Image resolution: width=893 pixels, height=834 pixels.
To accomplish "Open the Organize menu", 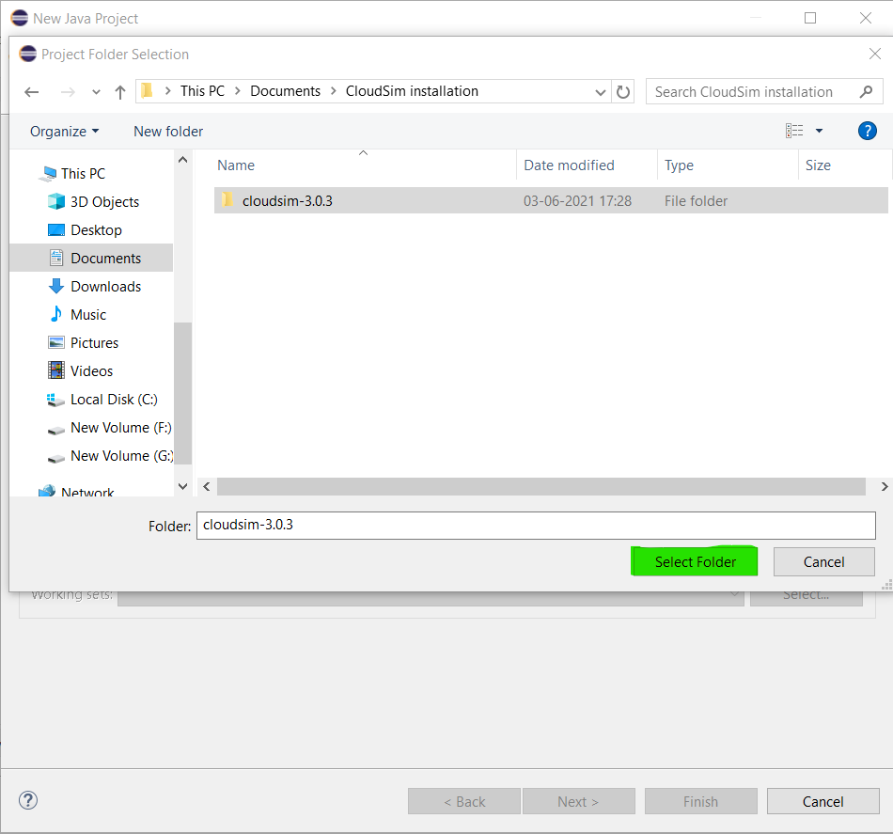I will (64, 132).
